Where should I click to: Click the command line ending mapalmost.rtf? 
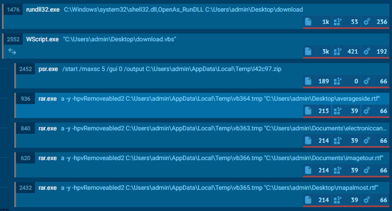tap(219, 188)
